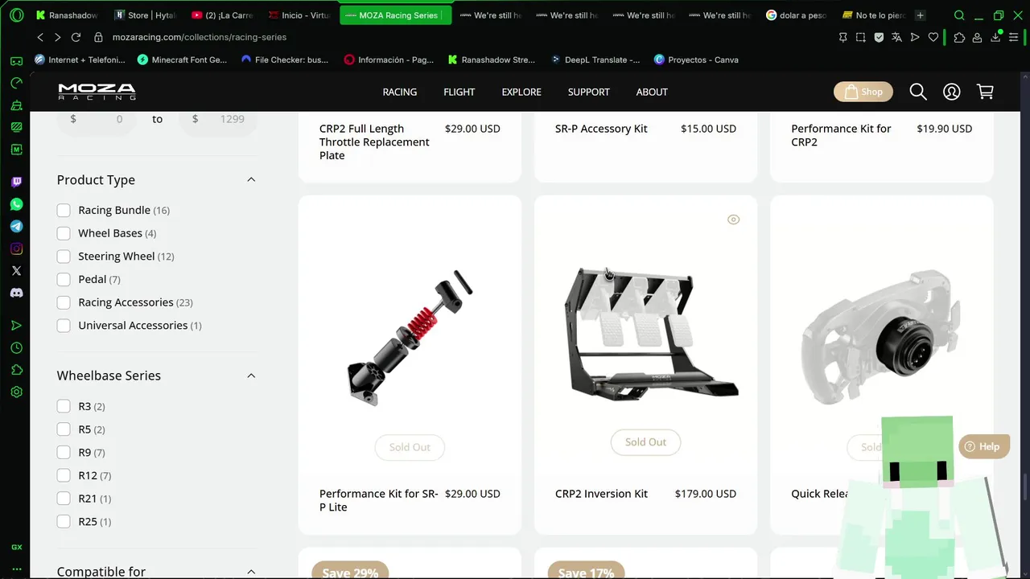
Task: Open the ad blocker shield icon
Action: [879, 37]
